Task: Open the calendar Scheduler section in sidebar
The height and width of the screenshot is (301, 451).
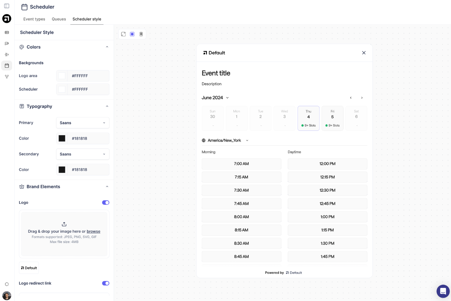Action: 7,66
